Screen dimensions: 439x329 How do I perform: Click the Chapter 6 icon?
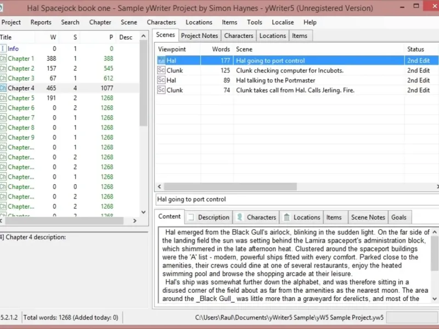click(3, 107)
